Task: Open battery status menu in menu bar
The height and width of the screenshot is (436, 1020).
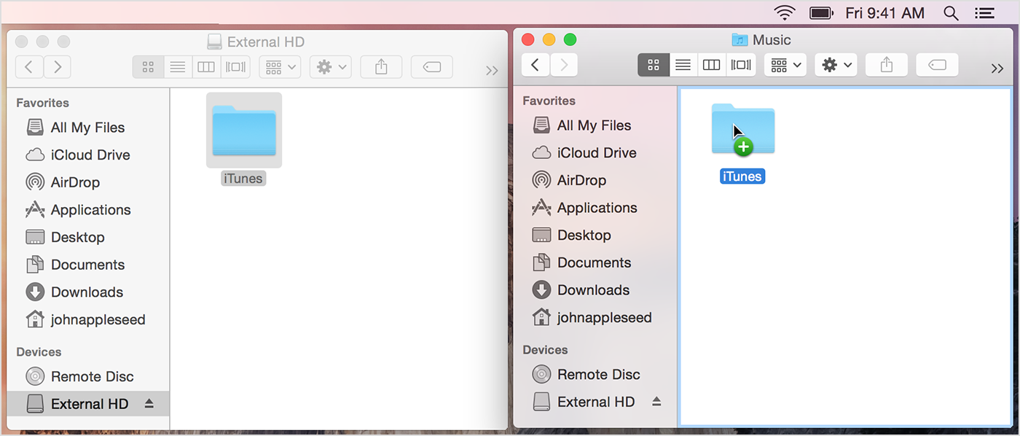Action: click(821, 12)
